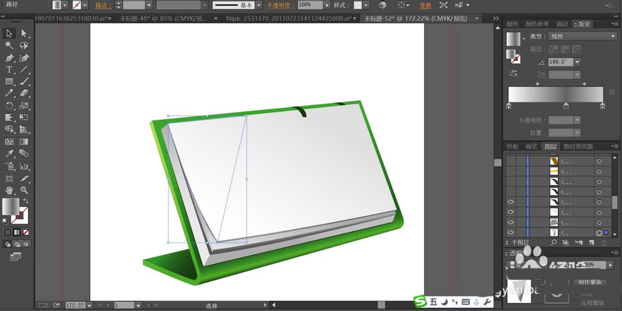Select the Column Graph tool
Viewport: 622px width, 311px height.
(x=24, y=166)
